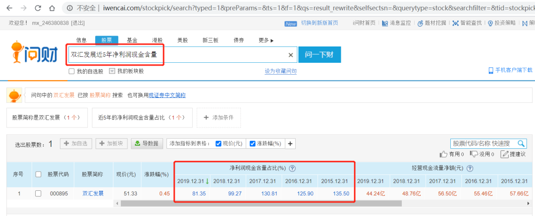The width and height of the screenshot is (535, 216).
Task: Expand the 更多 category menu
Action: pyautogui.click(x=266, y=40)
